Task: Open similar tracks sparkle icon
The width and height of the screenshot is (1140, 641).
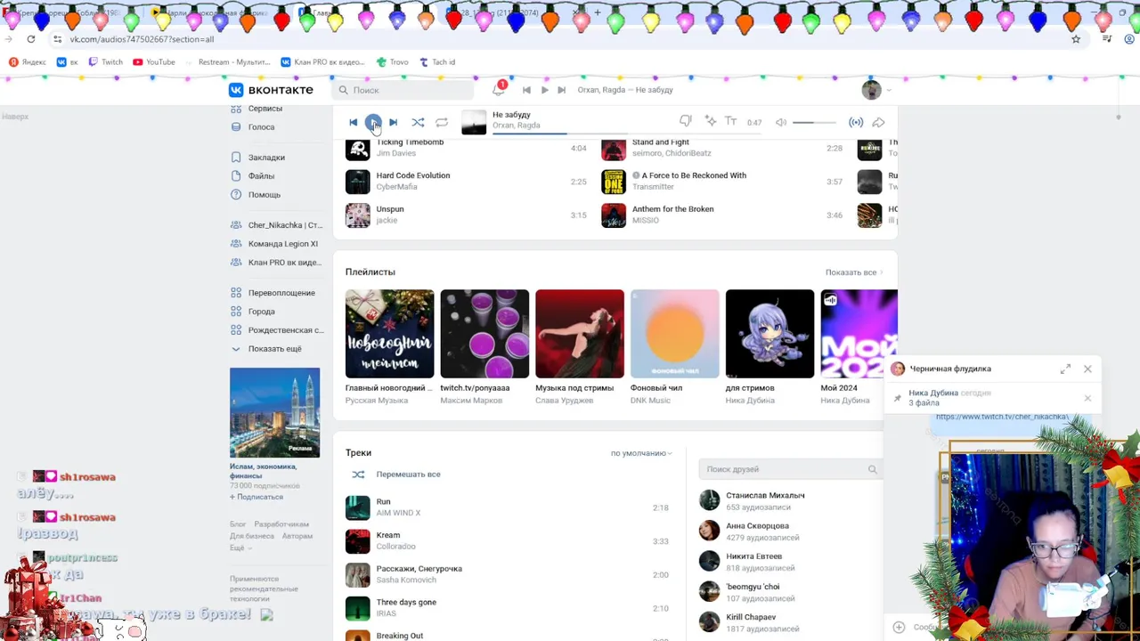Action: [710, 121]
